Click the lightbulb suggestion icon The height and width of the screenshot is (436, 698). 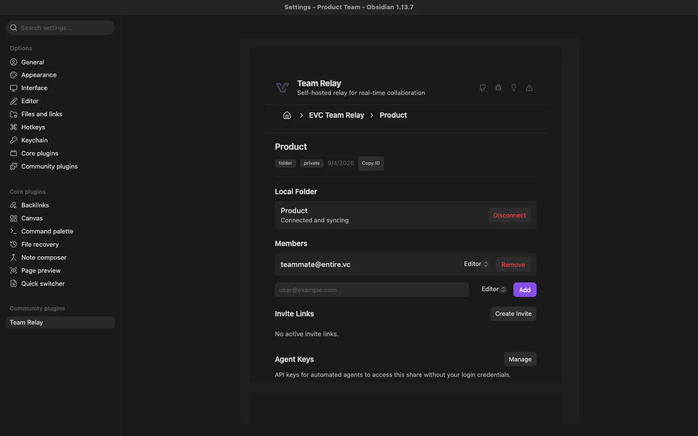pyautogui.click(x=514, y=88)
